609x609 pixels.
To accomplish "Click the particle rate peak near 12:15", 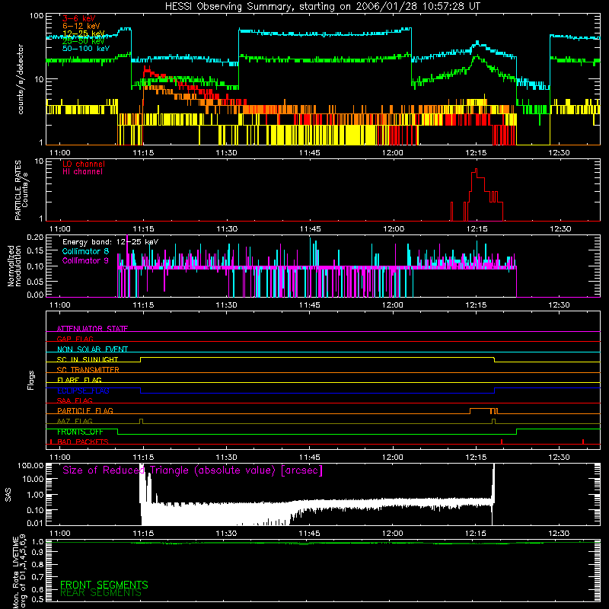I will tap(477, 171).
